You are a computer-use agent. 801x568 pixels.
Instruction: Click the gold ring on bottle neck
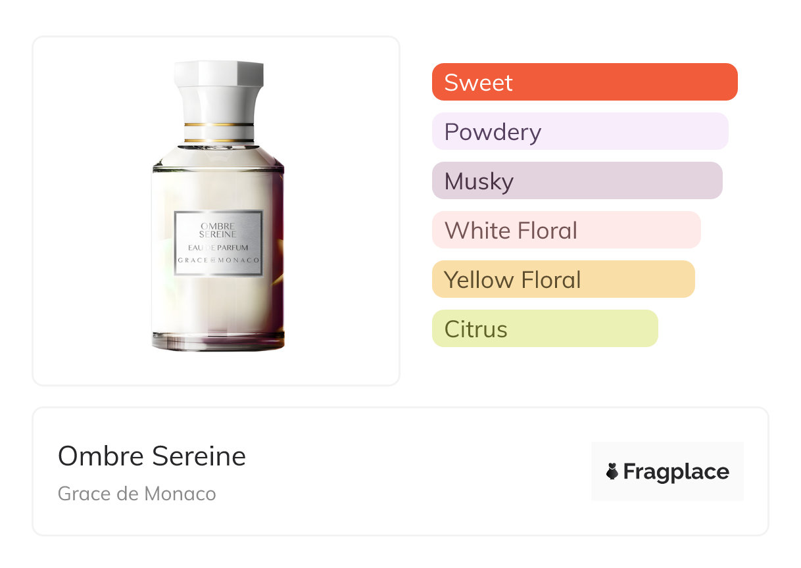pos(219,124)
